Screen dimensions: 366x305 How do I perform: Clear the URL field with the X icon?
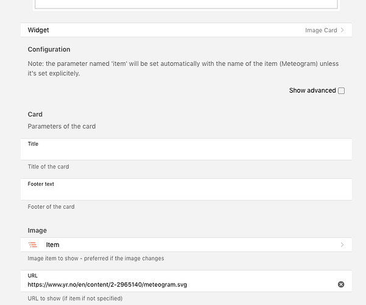341,284
